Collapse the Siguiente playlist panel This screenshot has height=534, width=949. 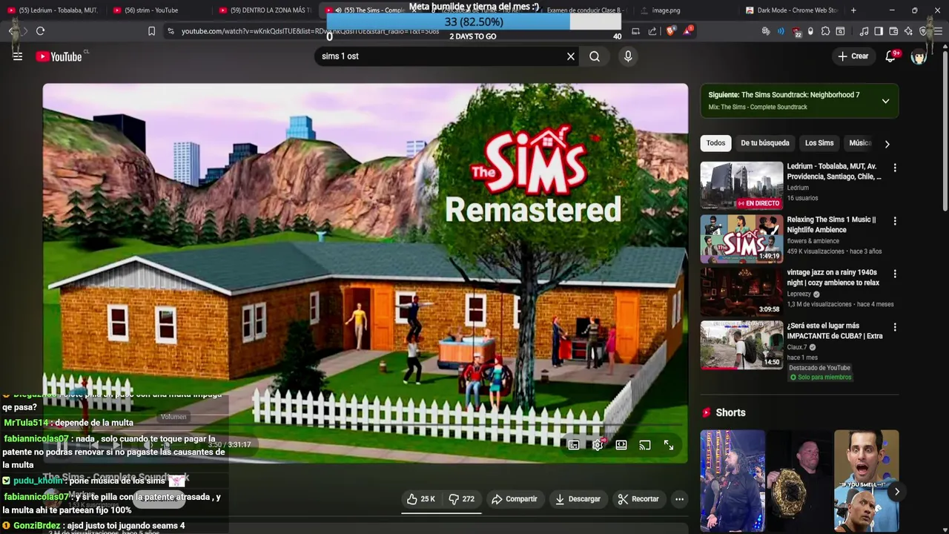point(885,101)
